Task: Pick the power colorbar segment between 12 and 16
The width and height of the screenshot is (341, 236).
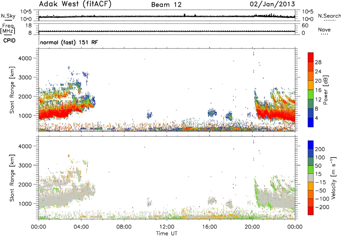Action: pyautogui.click(x=311, y=95)
